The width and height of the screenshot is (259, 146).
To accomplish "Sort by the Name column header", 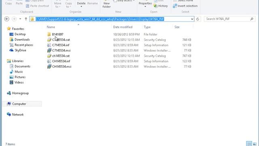I will click(51, 27).
